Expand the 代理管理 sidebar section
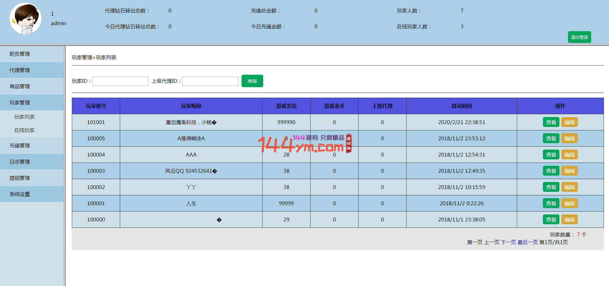The width and height of the screenshot is (609, 286). [20, 70]
